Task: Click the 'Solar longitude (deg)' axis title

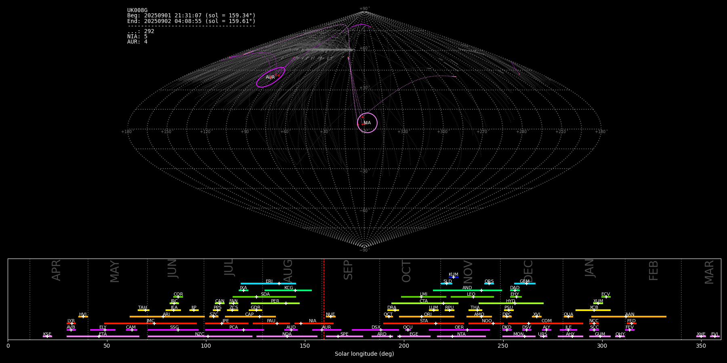Action: pos(364,354)
